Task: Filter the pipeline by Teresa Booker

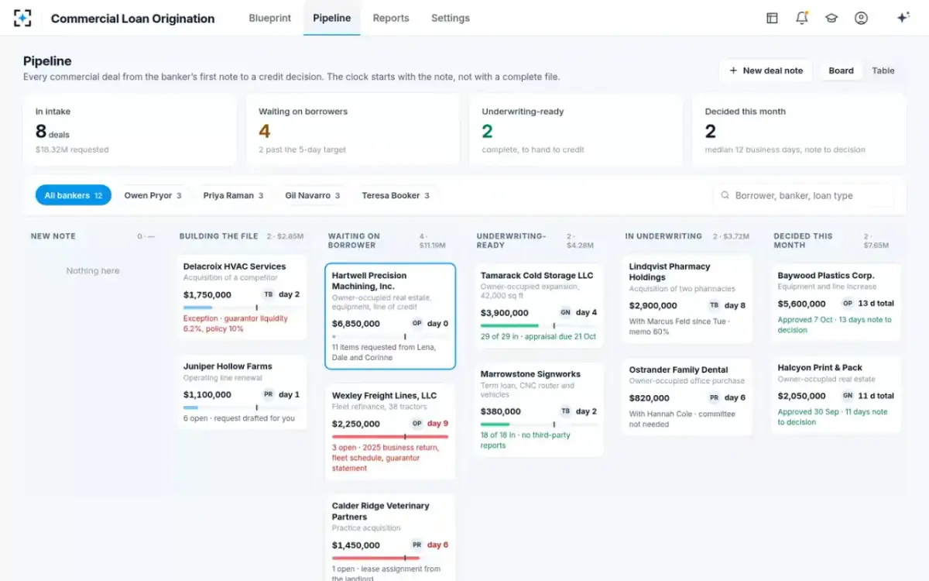Action: [395, 195]
